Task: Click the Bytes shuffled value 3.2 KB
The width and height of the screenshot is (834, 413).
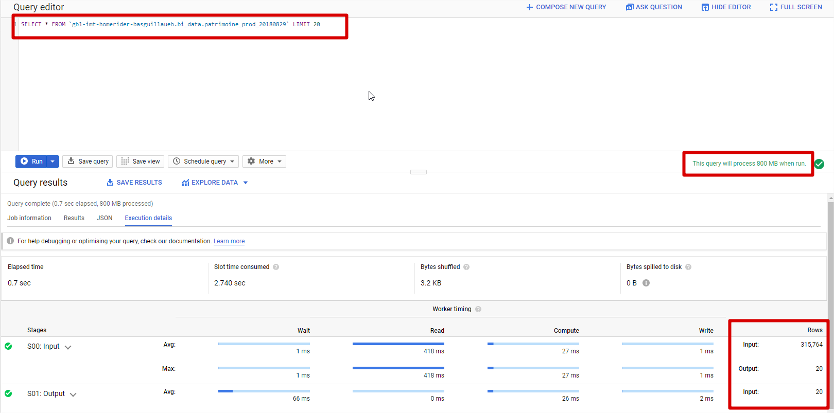Action: pyautogui.click(x=431, y=283)
